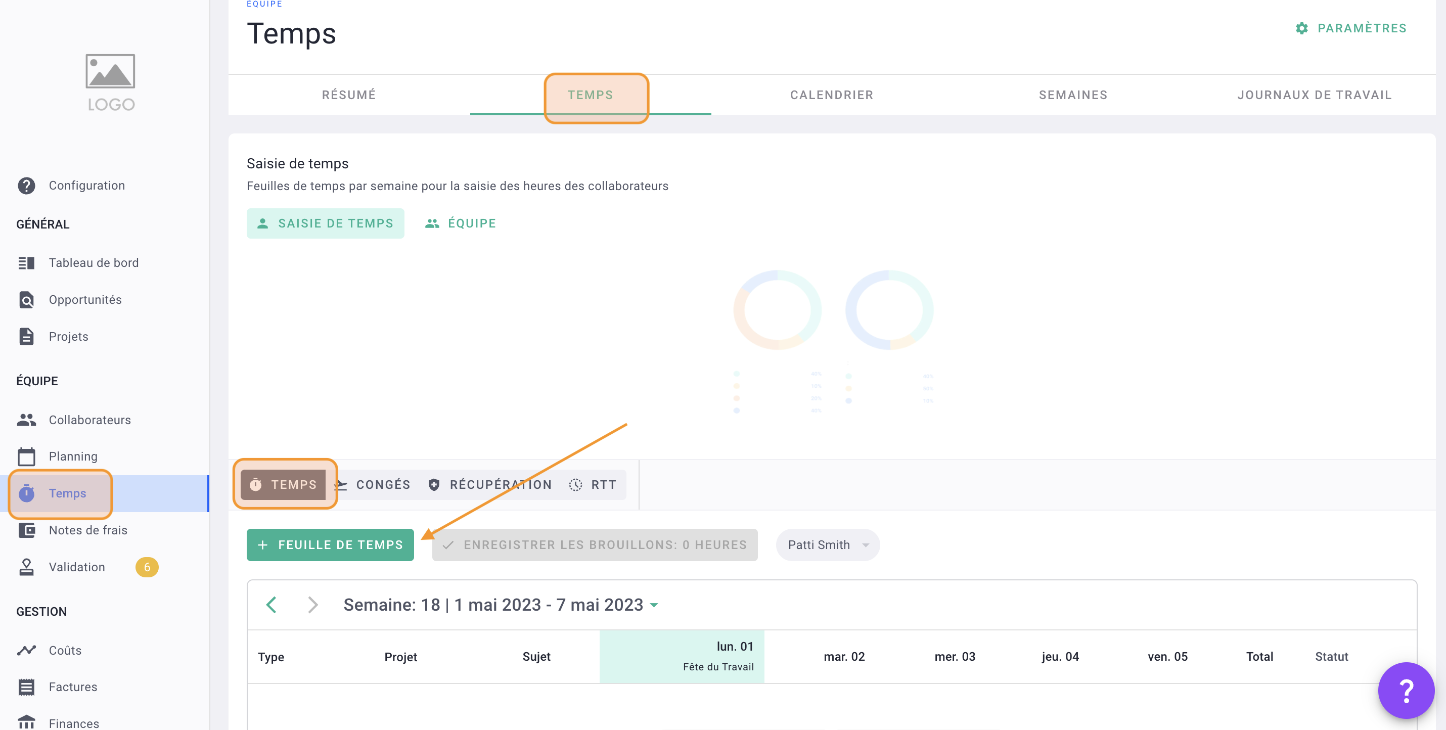Open the Calendrier tab
The height and width of the screenshot is (730, 1446).
point(832,95)
